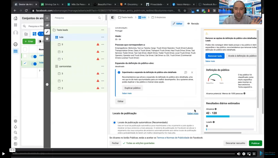
Task: Select automatic placements radio button
Action: click(x=114, y=122)
